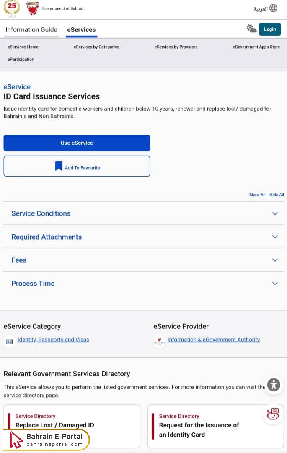
Task: Click the Government of Bahrain emblem
Action: click(33, 8)
